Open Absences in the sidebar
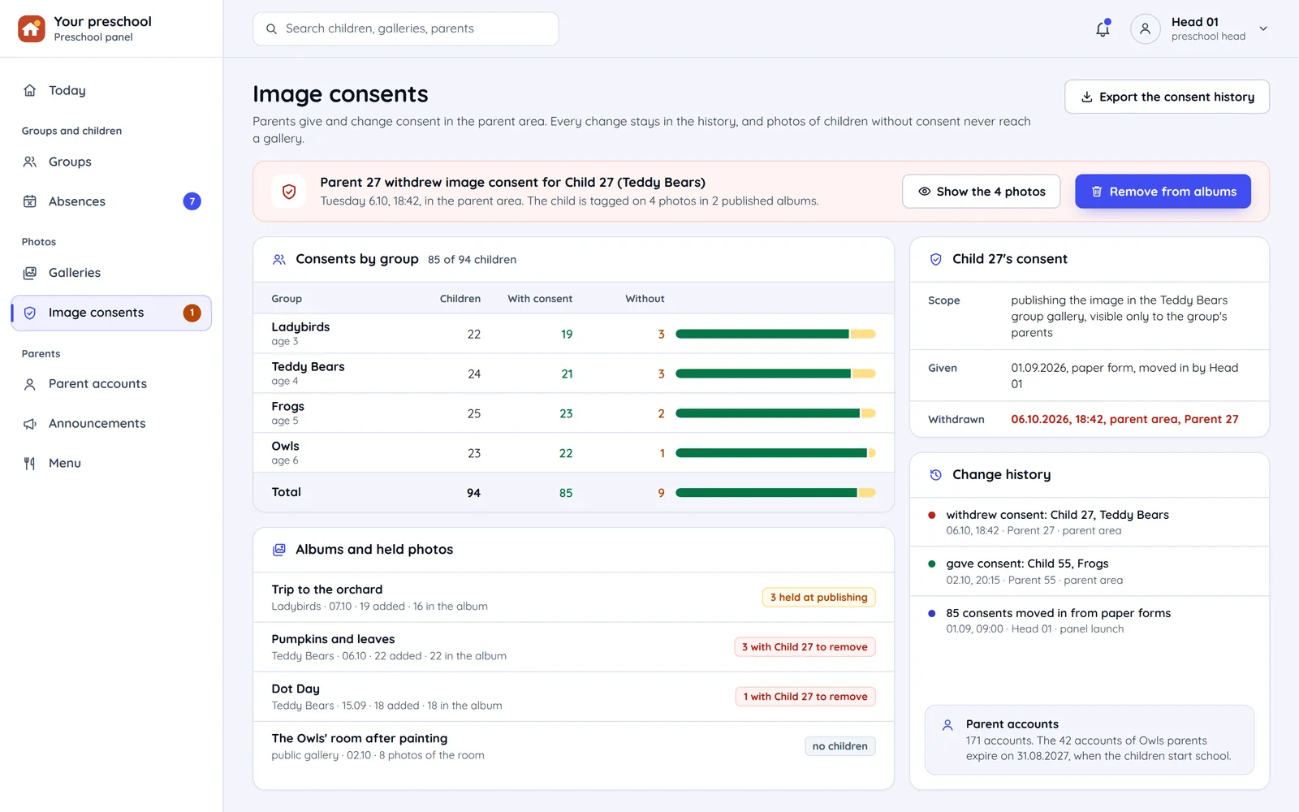The width and height of the screenshot is (1299, 812). click(111, 201)
